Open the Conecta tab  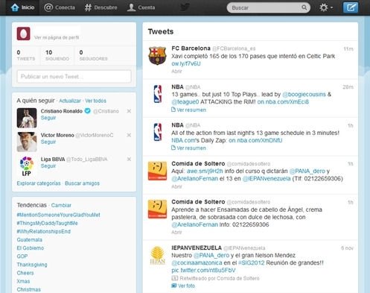click(x=60, y=7)
